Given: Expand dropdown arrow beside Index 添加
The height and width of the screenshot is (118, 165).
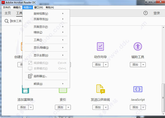Looking at the screenshot, I should pyautogui.click(x=68, y=107).
